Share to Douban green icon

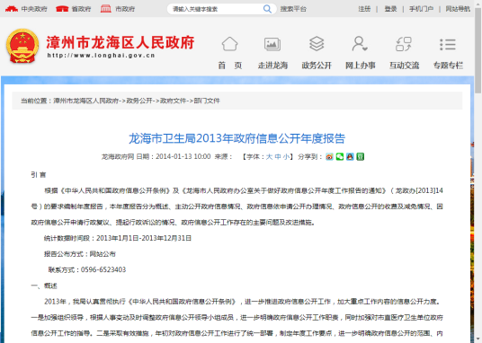pyautogui.click(x=360, y=156)
